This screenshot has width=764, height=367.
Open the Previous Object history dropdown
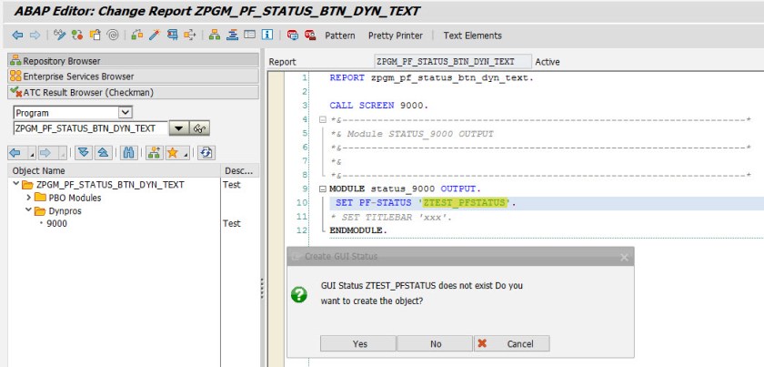click(31, 153)
